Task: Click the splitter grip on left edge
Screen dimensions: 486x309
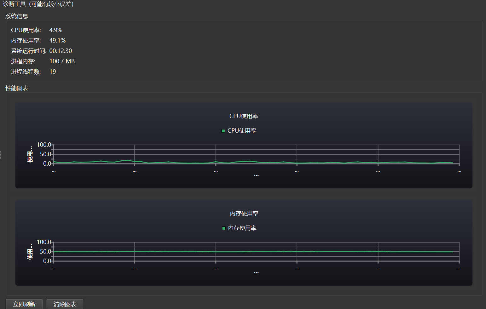Action: point(1,155)
